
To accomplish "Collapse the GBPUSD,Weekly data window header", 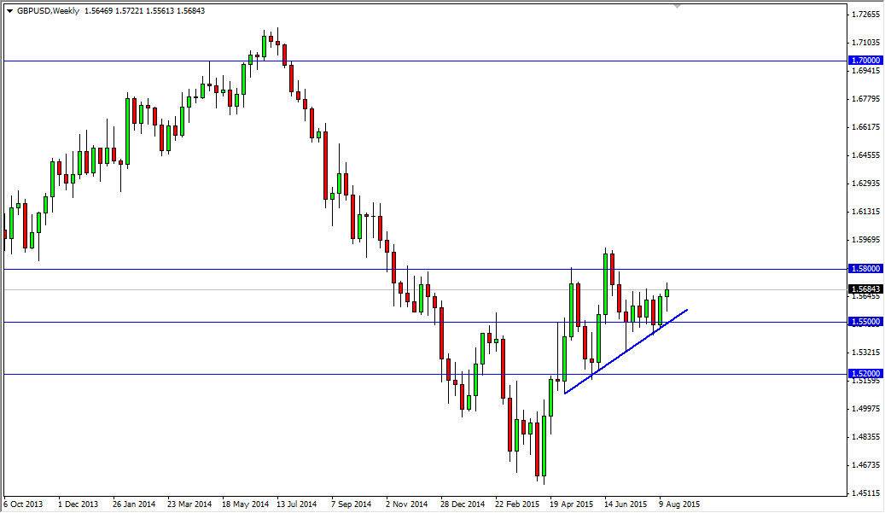I will (10, 11).
